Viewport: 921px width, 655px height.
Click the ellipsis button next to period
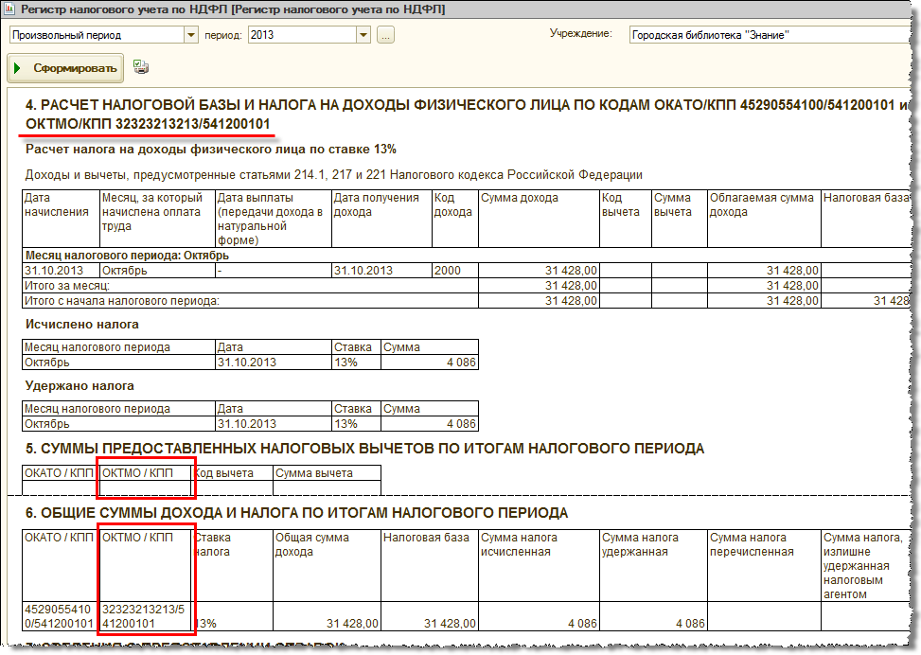point(385,35)
